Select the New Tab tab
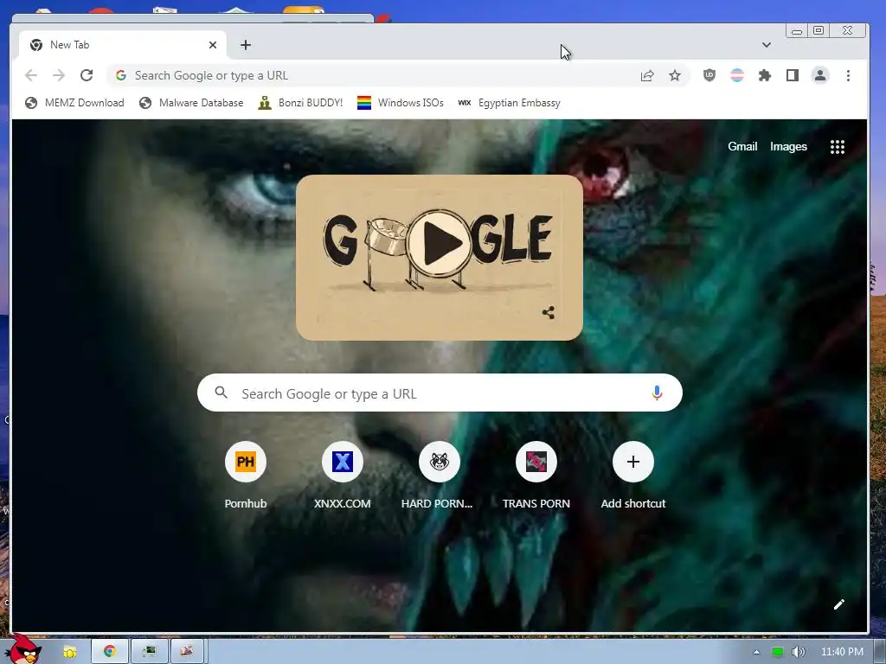886x664 pixels. (123, 45)
